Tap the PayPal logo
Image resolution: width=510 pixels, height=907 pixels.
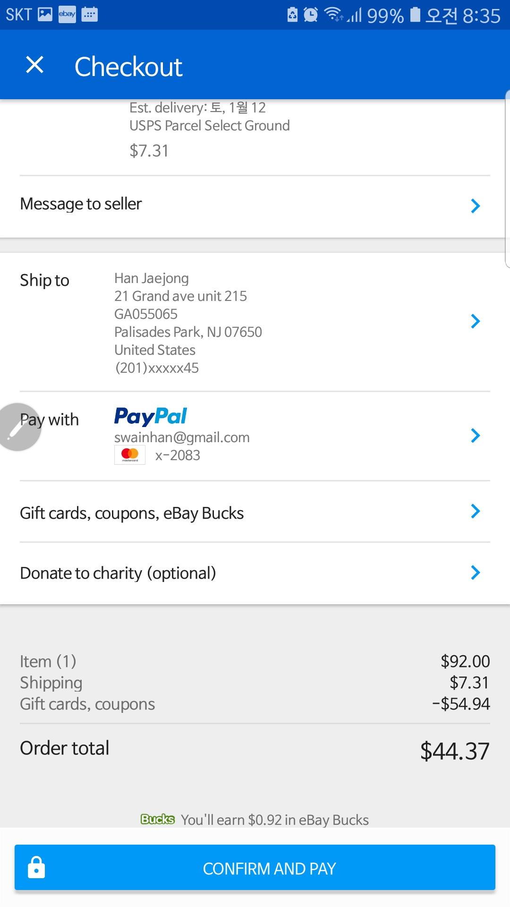150,416
